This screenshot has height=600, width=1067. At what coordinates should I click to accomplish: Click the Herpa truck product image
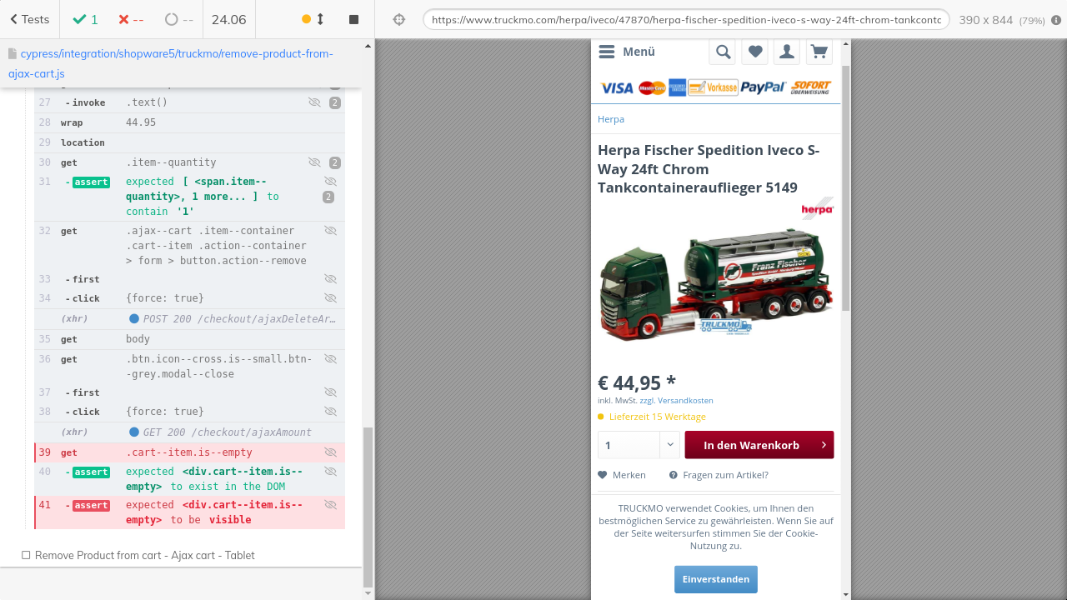tap(715, 283)
